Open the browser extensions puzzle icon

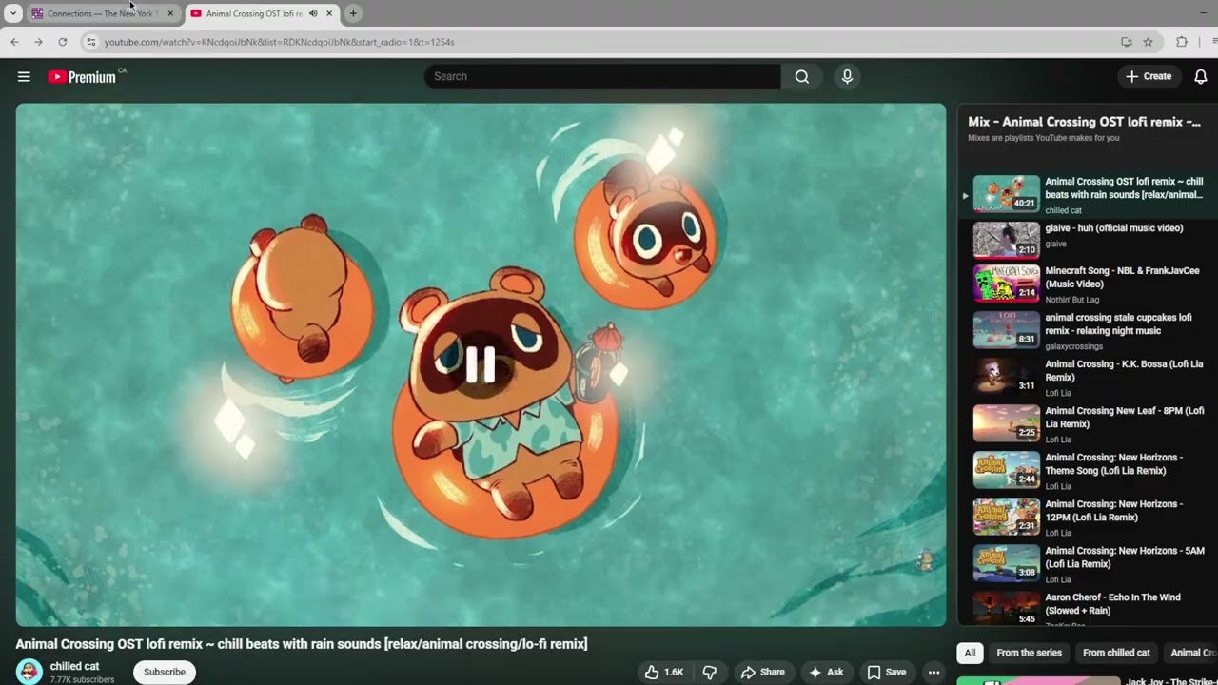(1182, 42)
